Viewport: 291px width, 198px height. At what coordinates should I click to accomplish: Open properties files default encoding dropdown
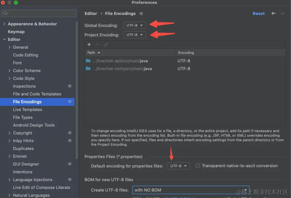click(179, 166)
